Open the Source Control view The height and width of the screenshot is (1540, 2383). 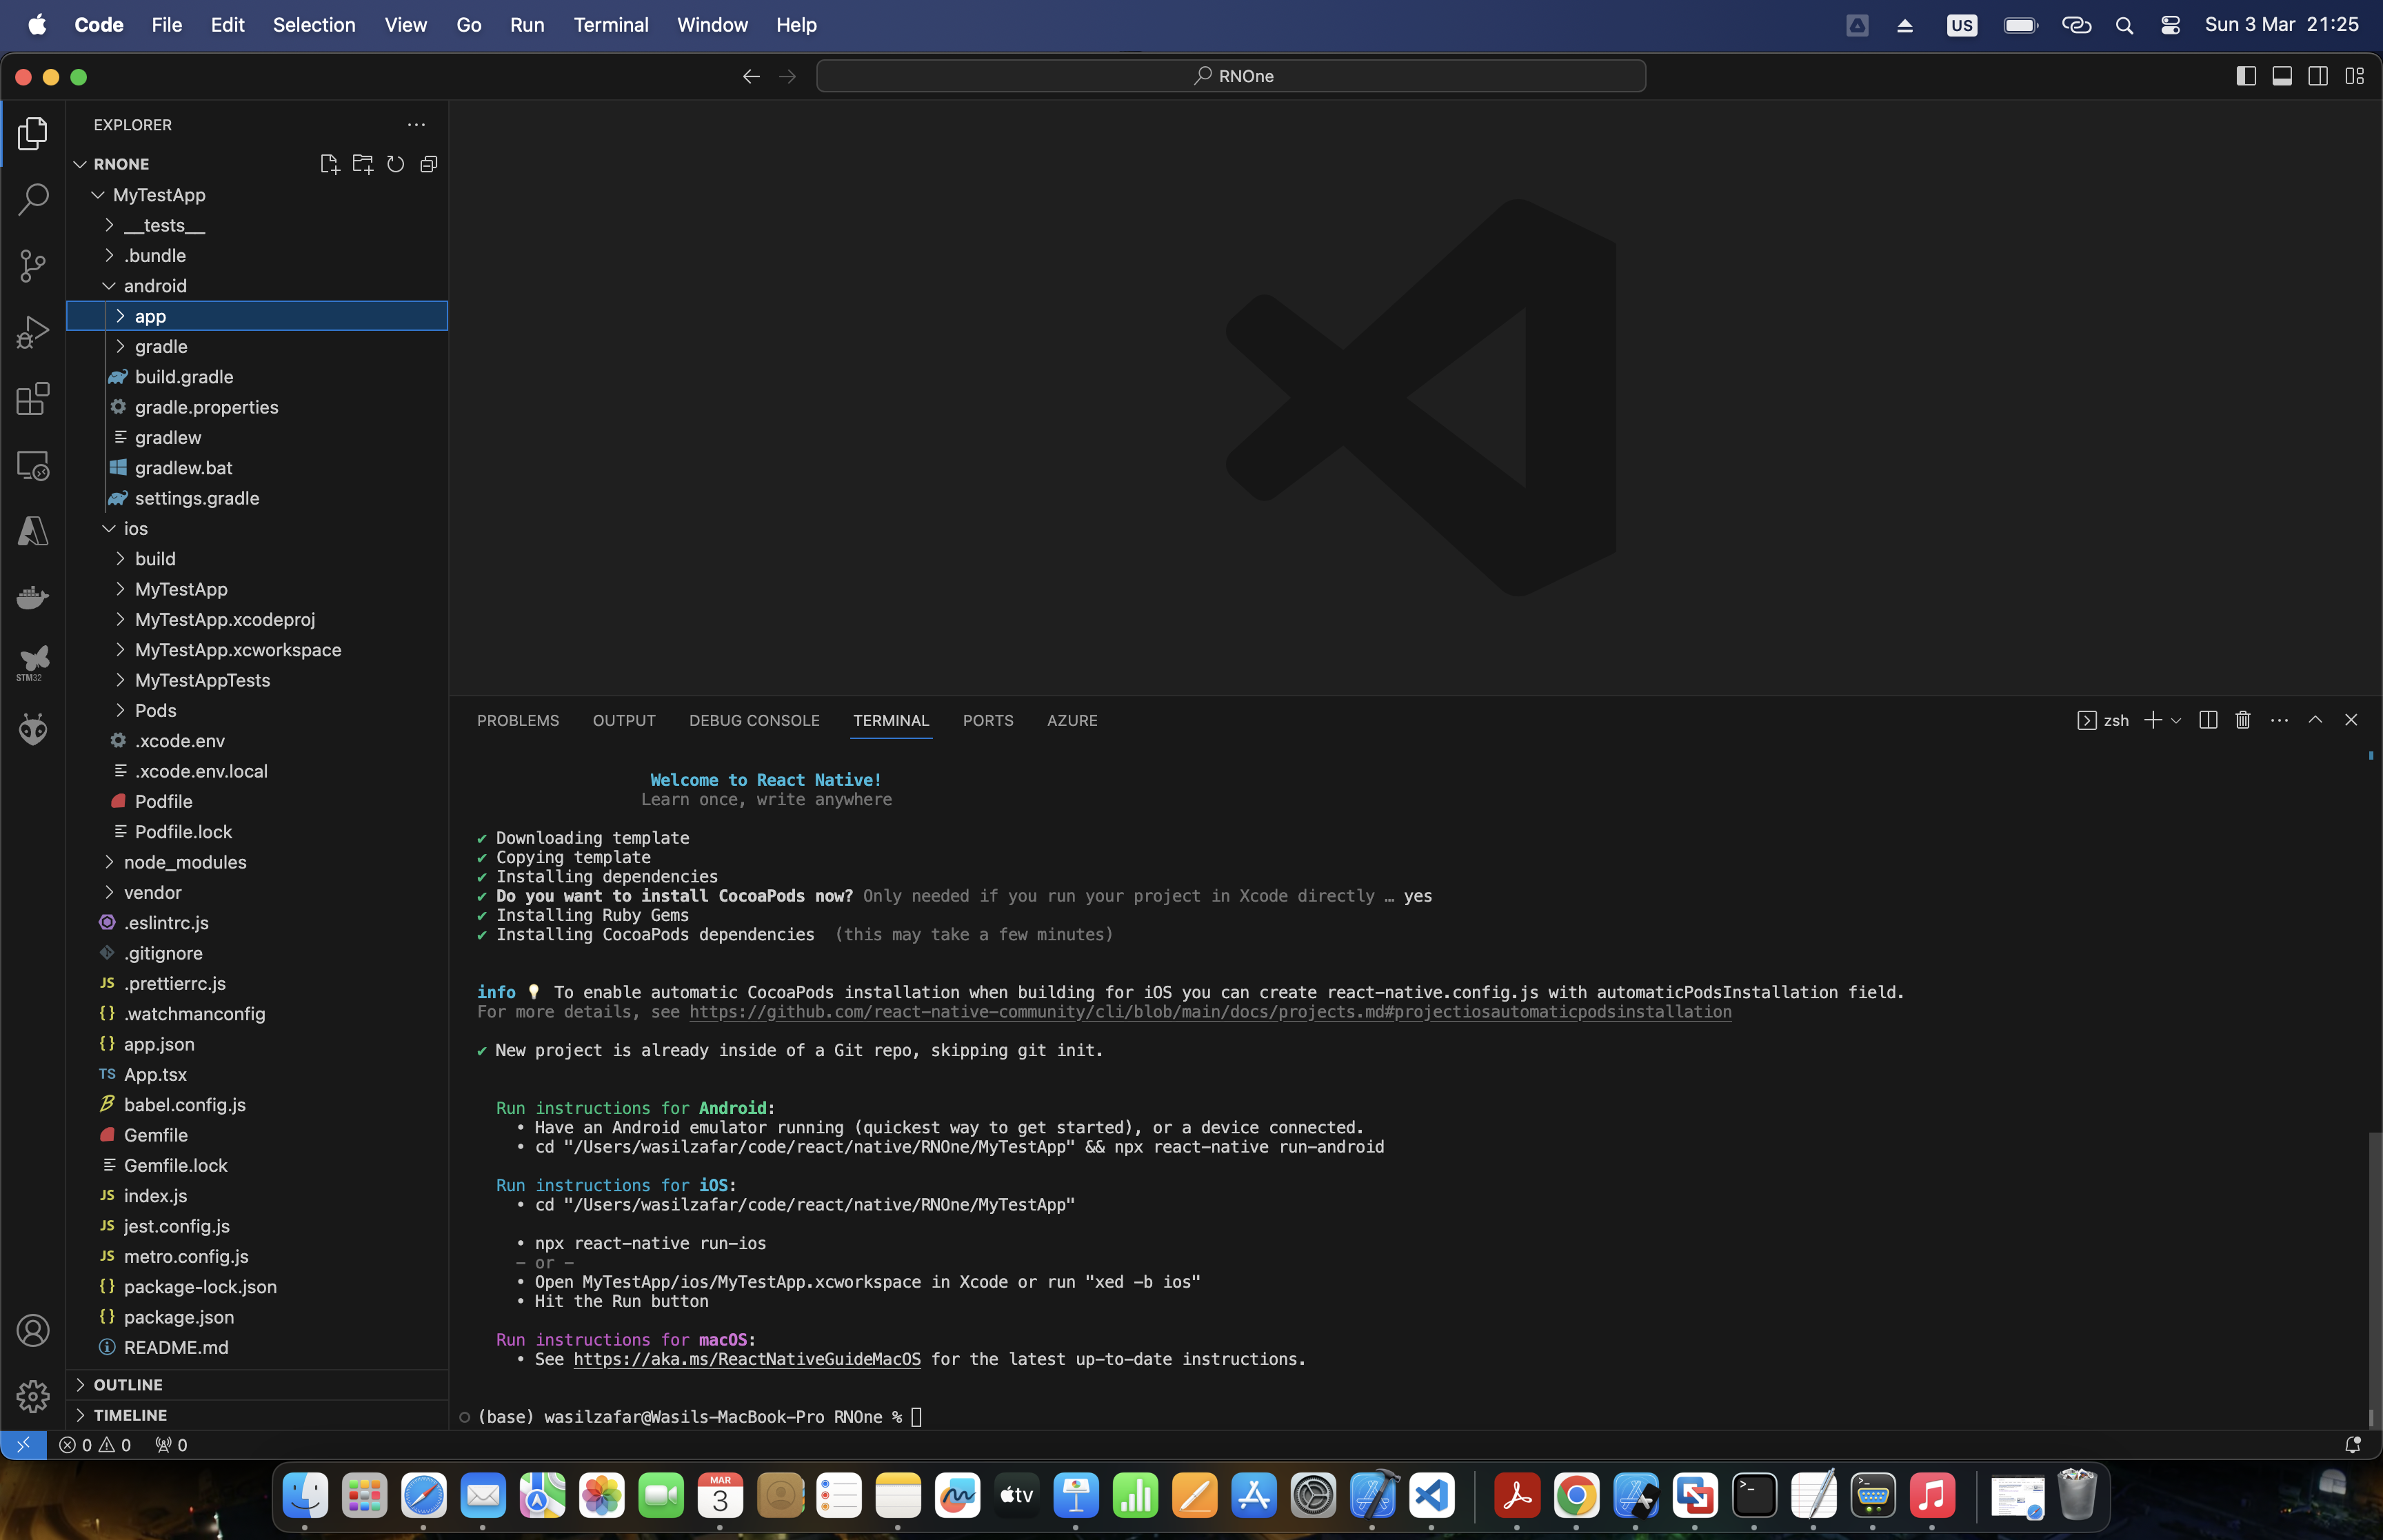33,265
